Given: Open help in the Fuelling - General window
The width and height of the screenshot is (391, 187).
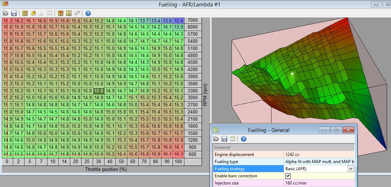Looking at the screenshot, I should [244, 139].
